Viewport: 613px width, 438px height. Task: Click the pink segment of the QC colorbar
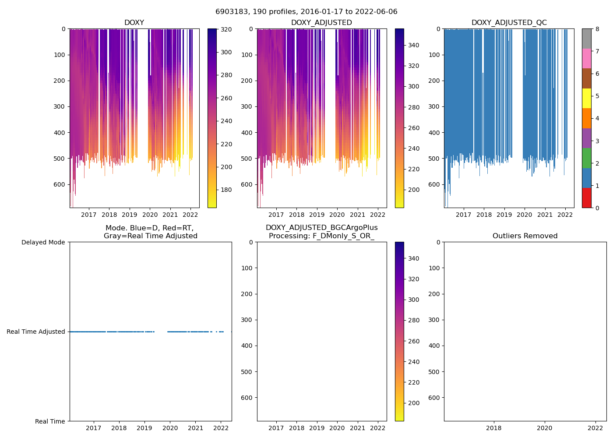[586, 58]
